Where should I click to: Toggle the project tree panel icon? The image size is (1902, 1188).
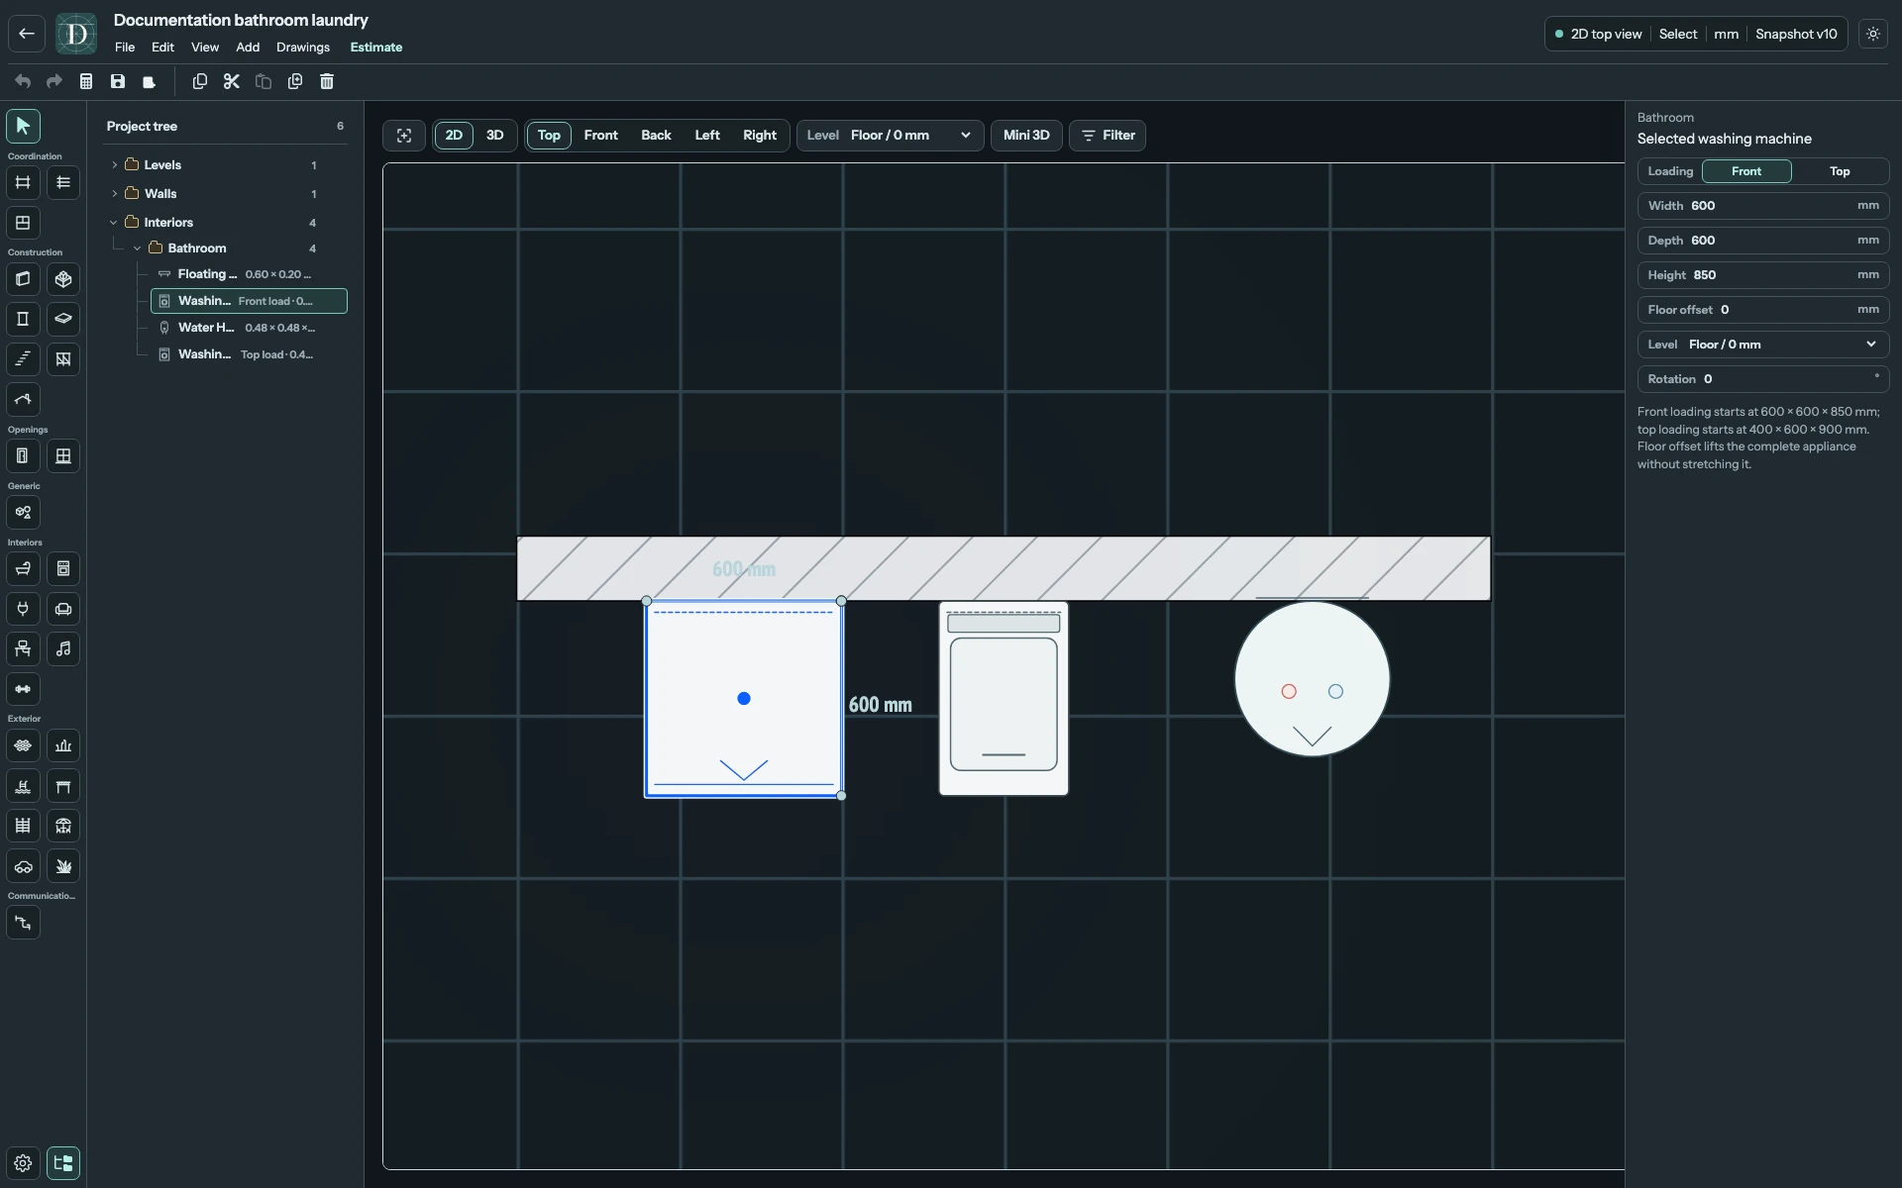click(x=63, y=1163)
